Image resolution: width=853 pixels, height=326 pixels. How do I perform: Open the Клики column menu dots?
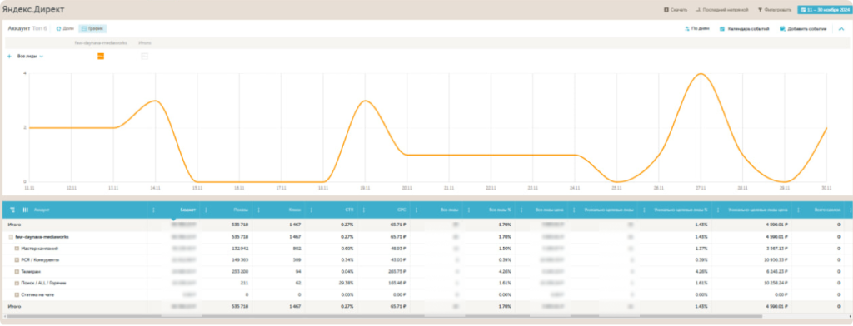(x=258, y=210)
